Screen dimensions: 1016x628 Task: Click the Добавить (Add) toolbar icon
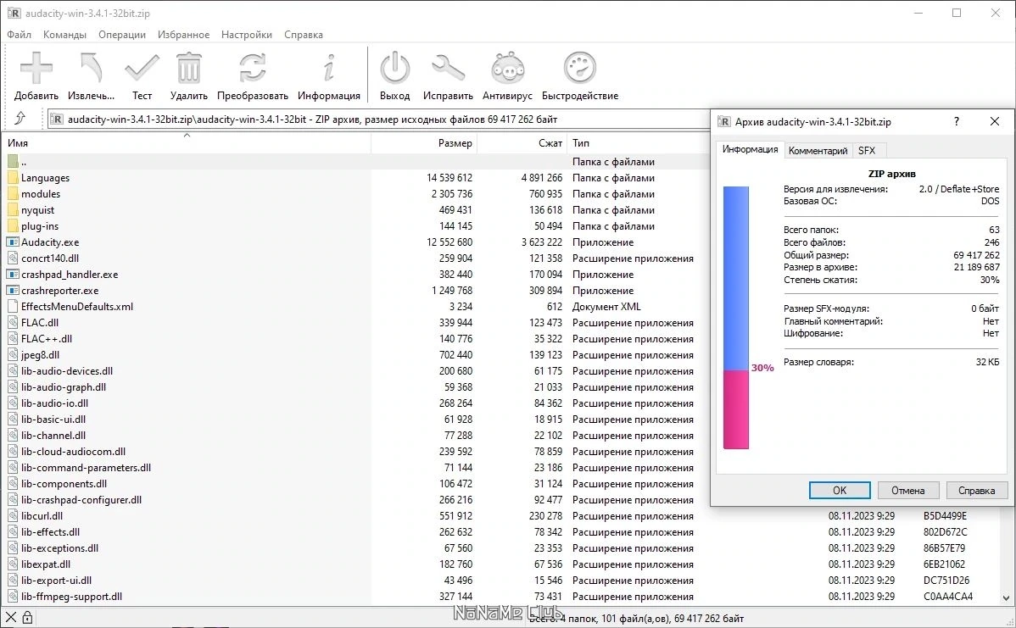point(36,68)
